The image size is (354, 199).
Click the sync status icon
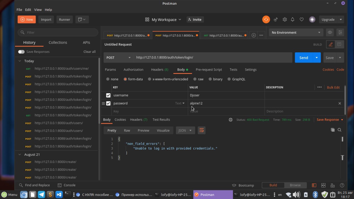click(266, 19)
